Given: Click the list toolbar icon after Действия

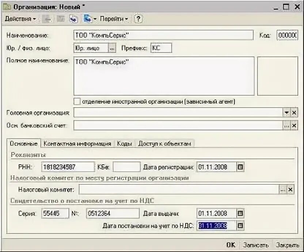Looking at the screenshot, I should click(x=61, y=19).
